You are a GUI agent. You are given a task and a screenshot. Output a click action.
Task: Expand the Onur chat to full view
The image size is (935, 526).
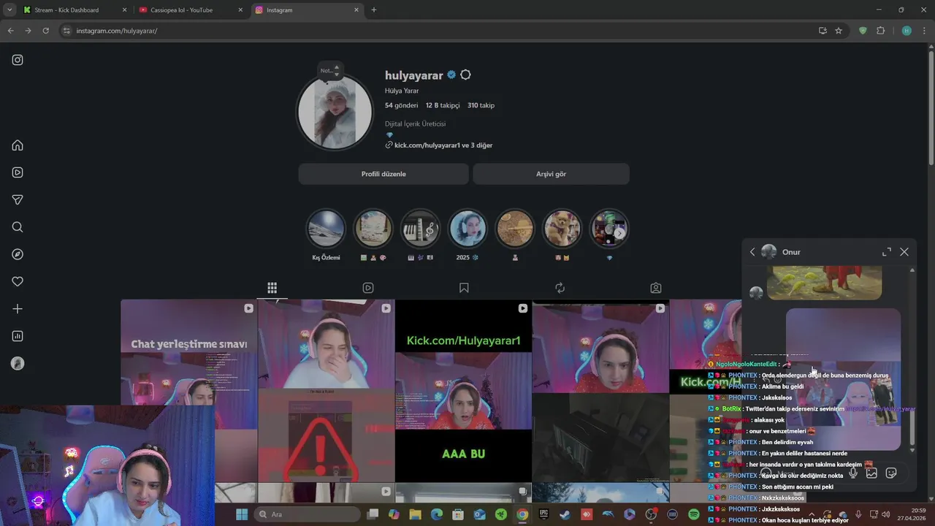(886, 251)
